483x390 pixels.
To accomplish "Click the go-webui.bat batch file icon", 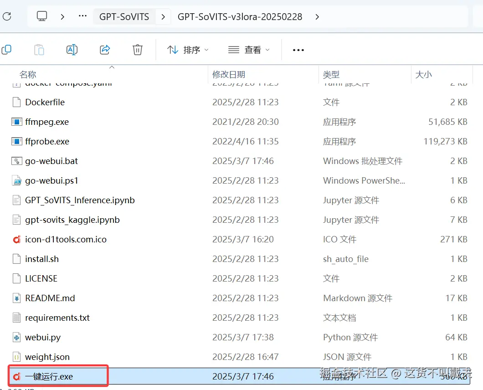I will coord(17,161).
